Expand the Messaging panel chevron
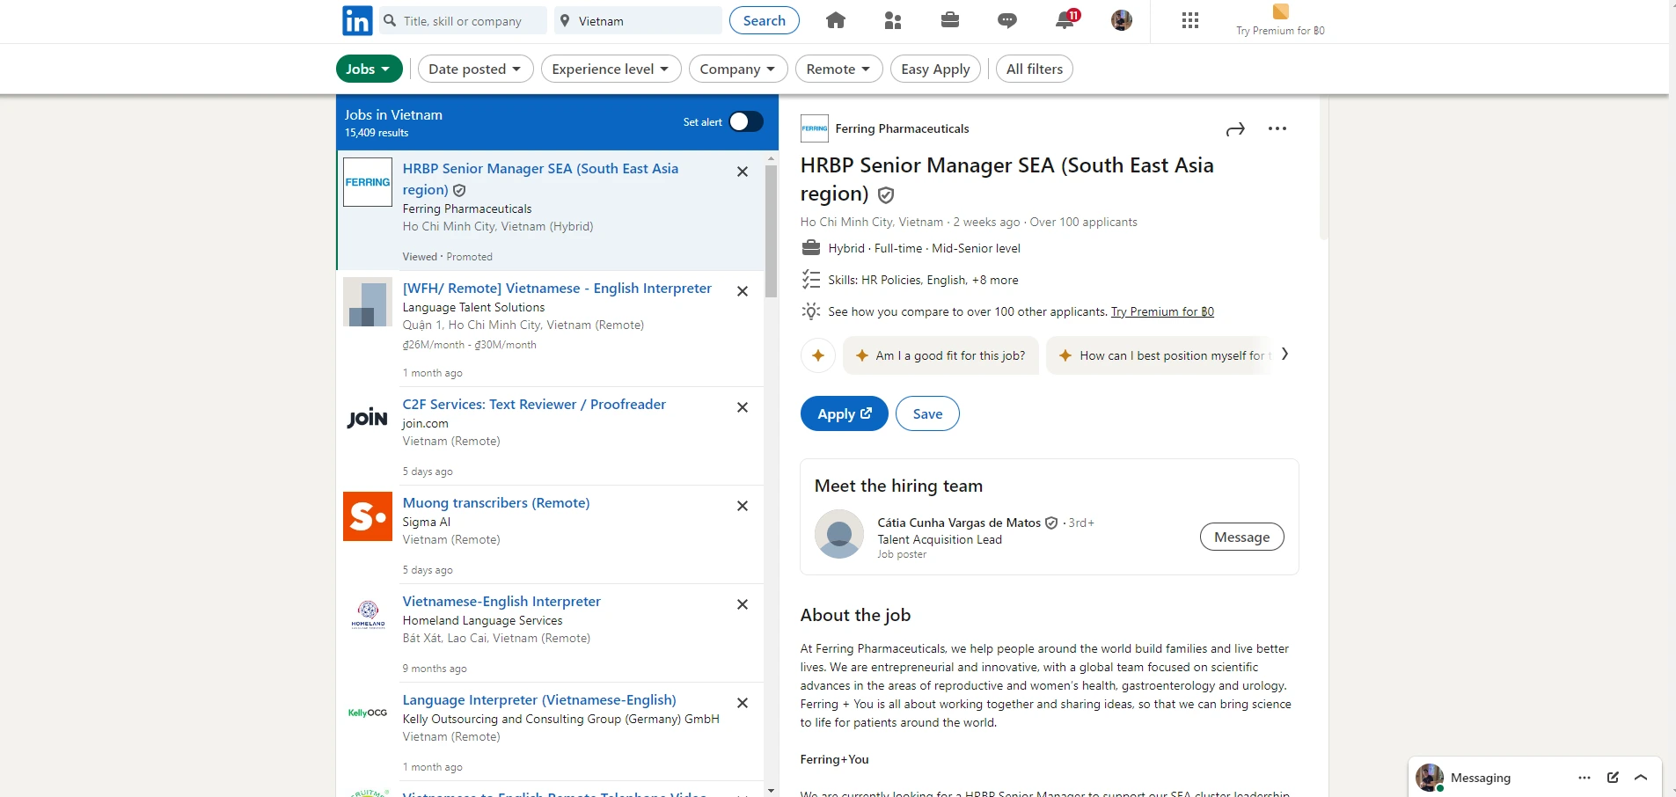The image size is (1676, 797). (x=1641, y=778)
